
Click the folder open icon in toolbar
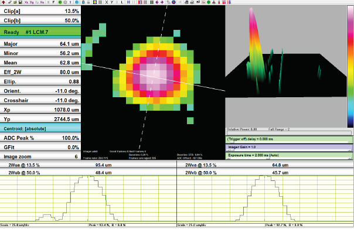click(x=15, y=2)
